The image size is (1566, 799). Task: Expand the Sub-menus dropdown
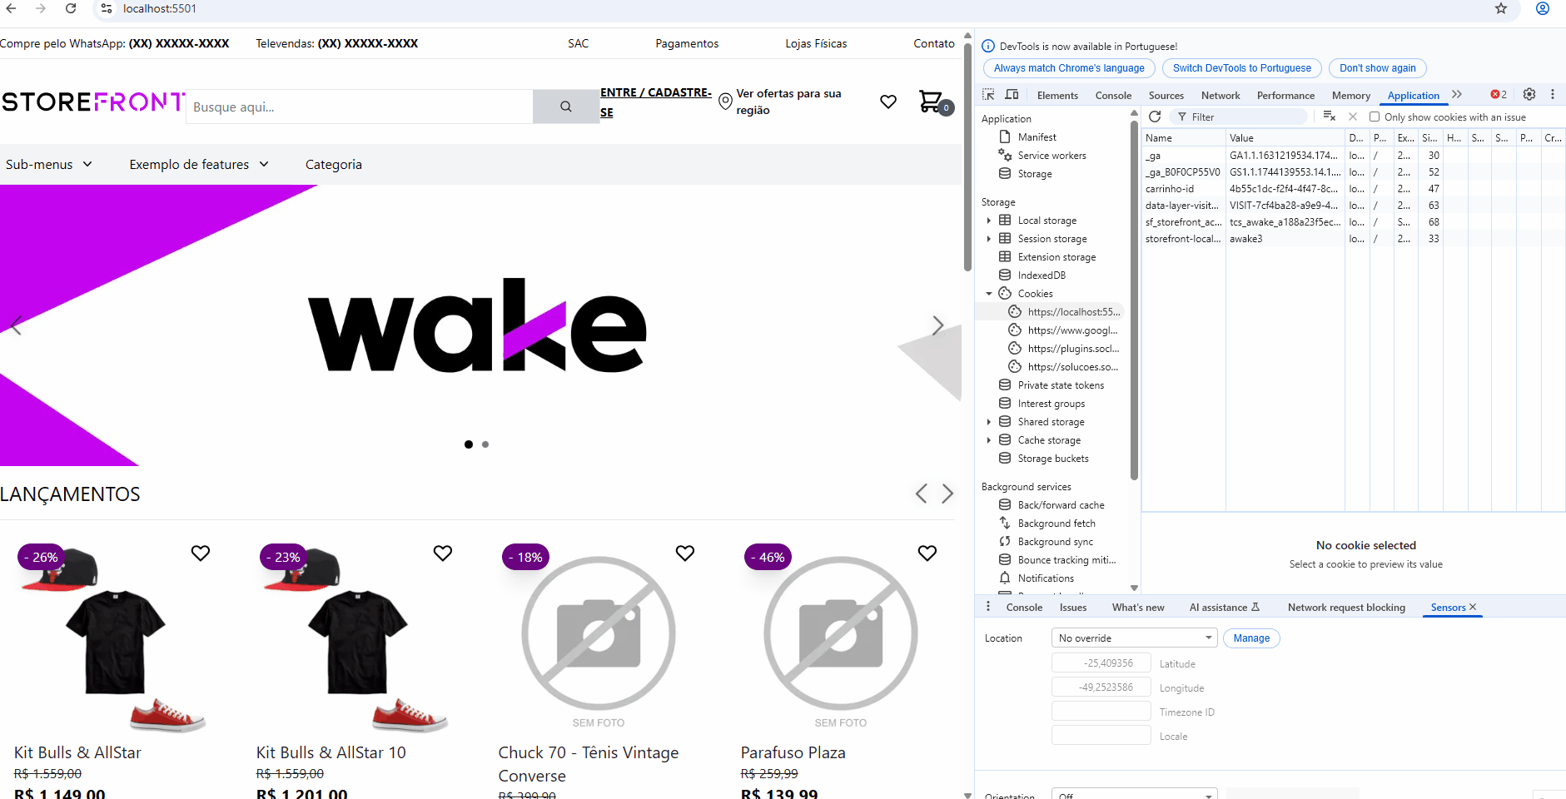pyautogui.click(x=48, y=165)
